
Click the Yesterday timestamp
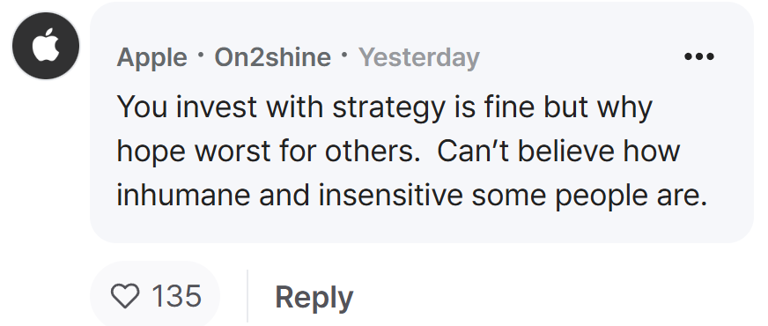[x=419, y=58]
